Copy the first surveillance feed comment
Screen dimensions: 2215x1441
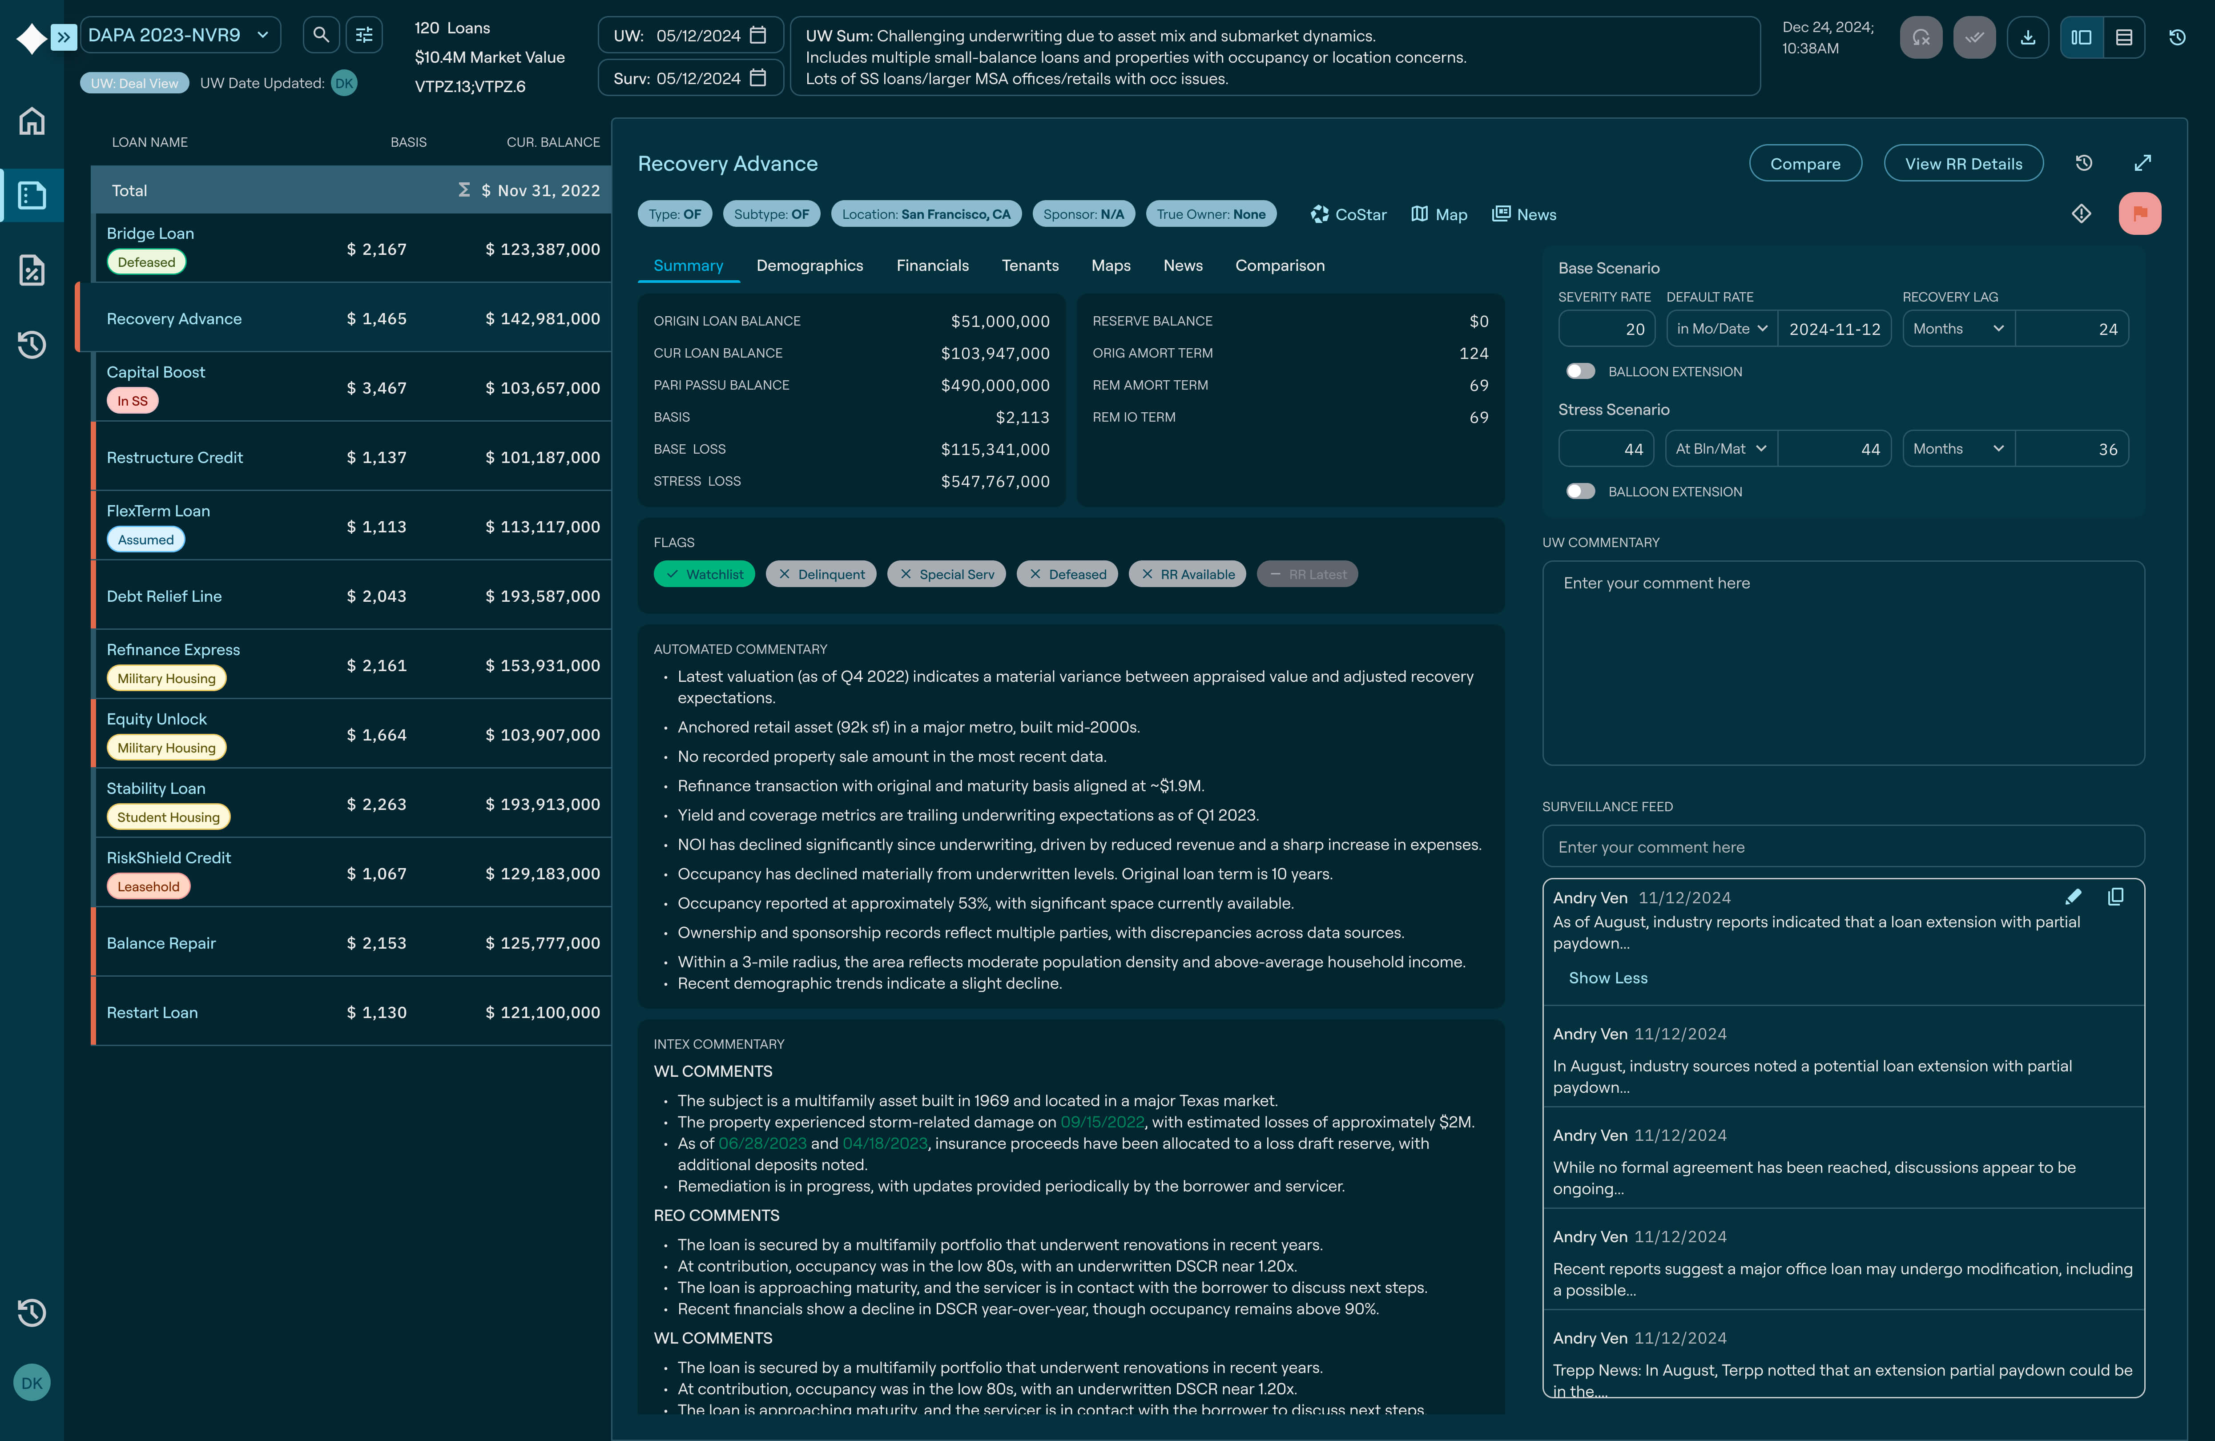pyautogui.click(x=2115, y=897)
